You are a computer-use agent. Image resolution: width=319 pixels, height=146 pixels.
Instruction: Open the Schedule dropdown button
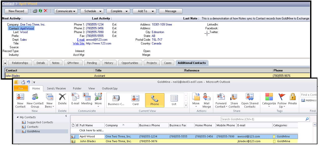pos(92,11)
